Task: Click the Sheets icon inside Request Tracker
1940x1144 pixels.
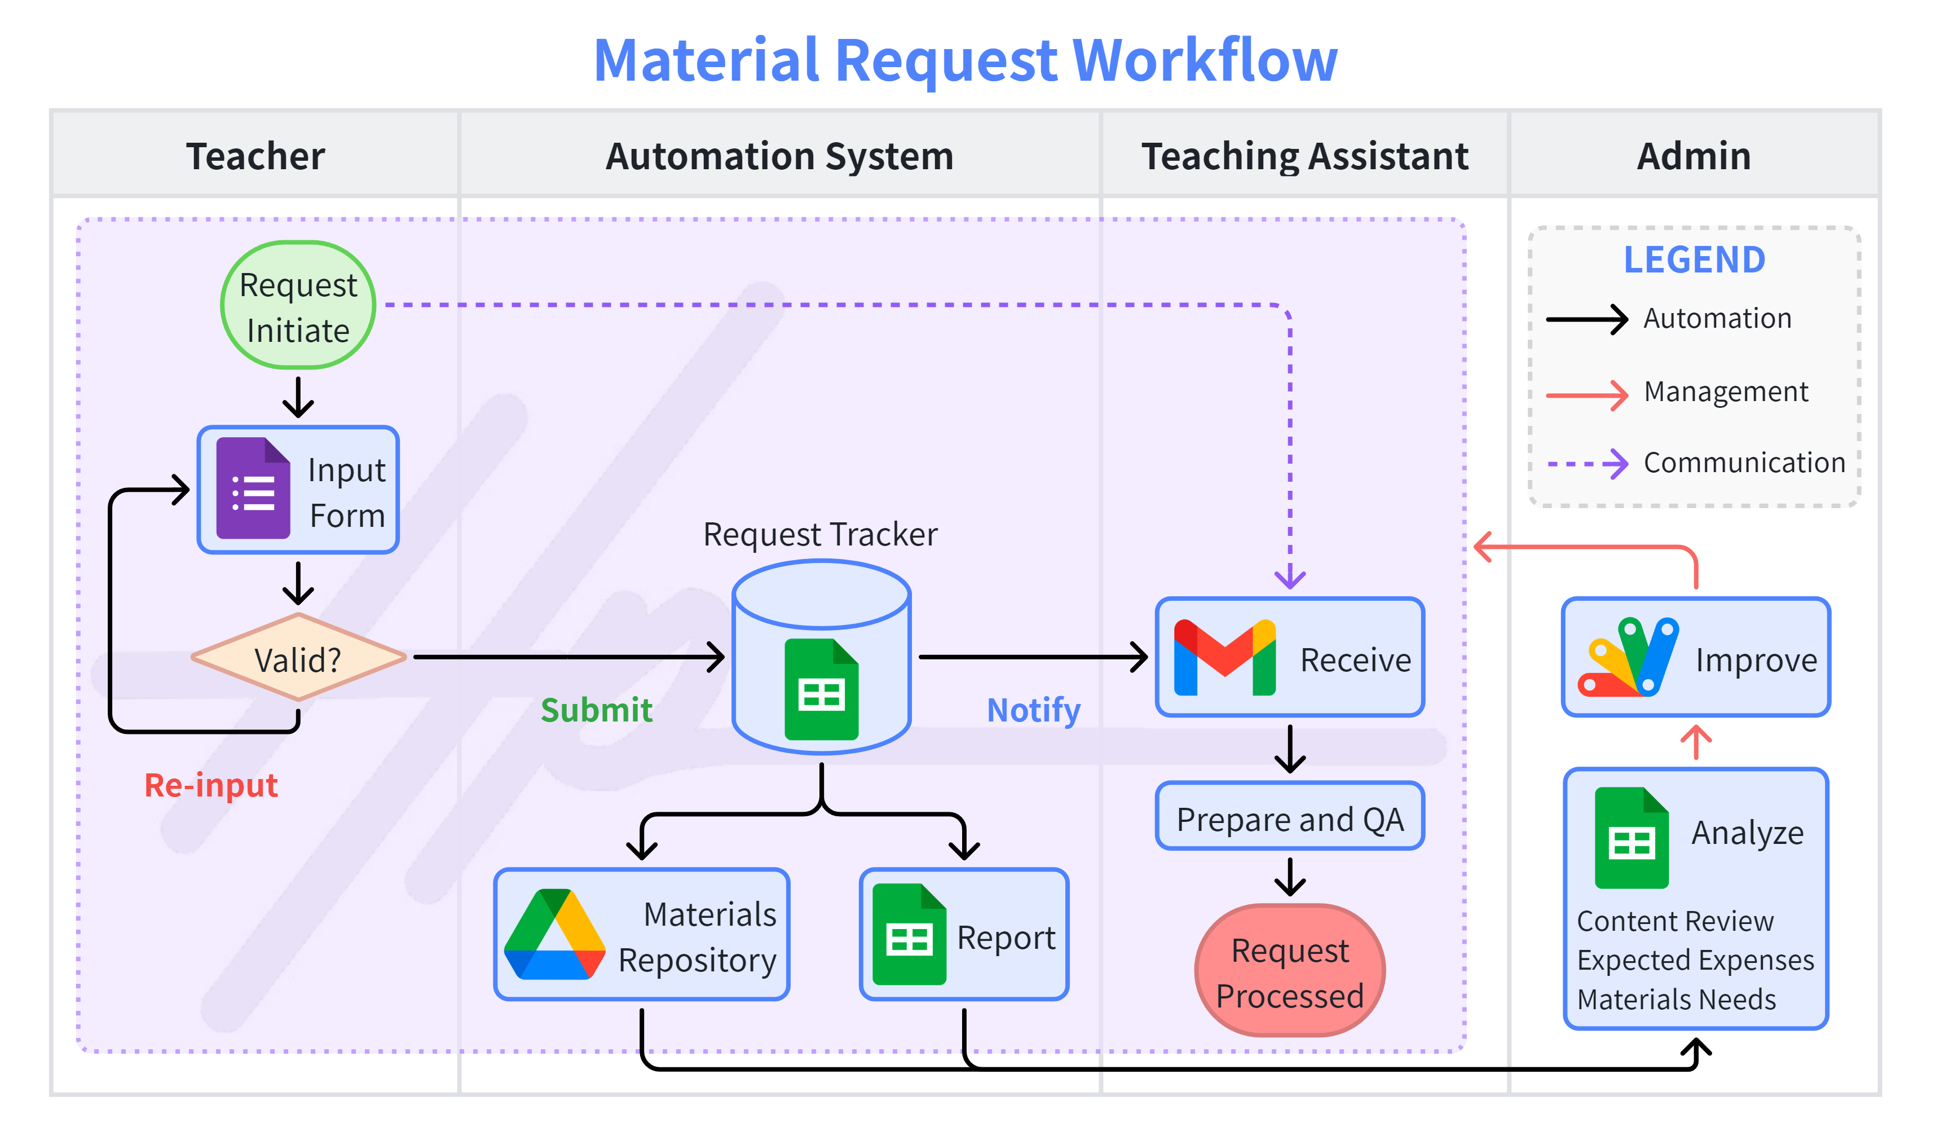Action: click(821, 689)
